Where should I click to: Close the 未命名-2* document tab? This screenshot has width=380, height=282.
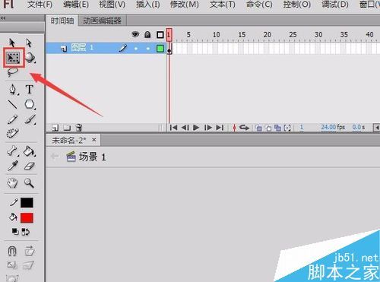point(94,140)
